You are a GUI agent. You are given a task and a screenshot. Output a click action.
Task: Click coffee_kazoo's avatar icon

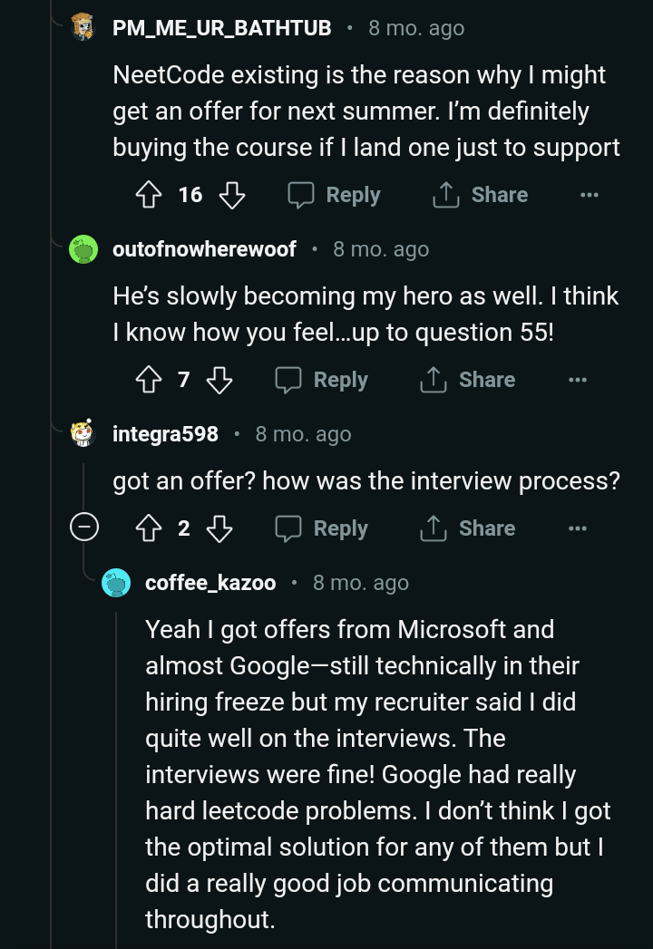[x=116, y=583]
